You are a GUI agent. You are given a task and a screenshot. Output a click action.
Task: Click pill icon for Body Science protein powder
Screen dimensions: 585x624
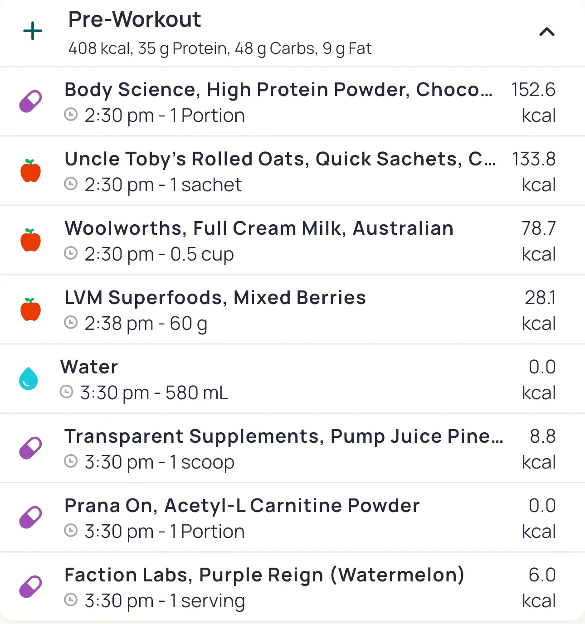click(30, 102)
